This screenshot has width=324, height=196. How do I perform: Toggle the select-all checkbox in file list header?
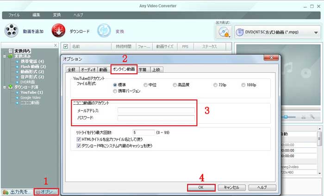click(66, 46)
